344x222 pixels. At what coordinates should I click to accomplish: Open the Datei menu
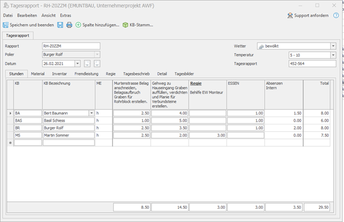coord(8,15)
